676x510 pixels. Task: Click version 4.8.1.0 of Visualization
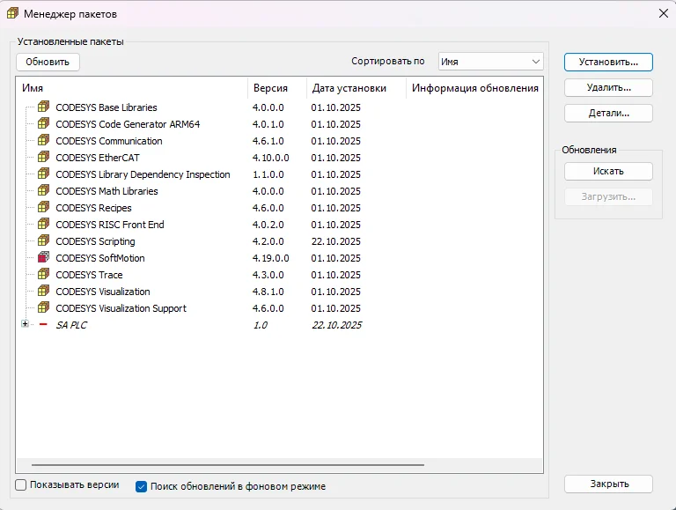coord(268,292)
